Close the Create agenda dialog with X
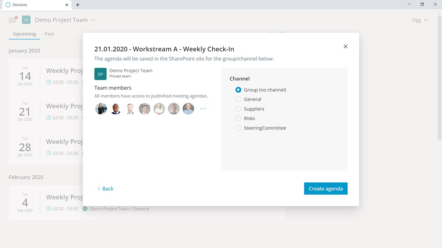The height and width of the screenshot is (248, 442). coord(345,46)
